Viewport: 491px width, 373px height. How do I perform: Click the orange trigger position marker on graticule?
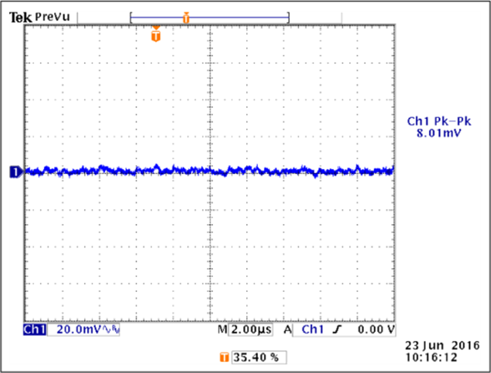(x=156, y=36)
